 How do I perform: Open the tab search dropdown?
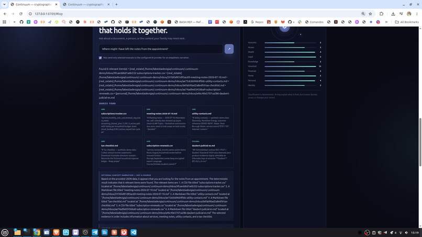[4, 5]
